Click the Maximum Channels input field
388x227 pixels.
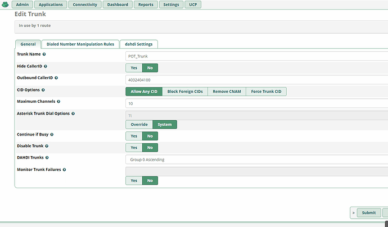click(256, 103)
